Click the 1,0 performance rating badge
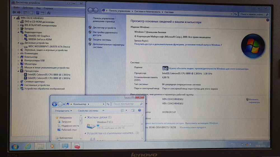The width and height of the screenshot is (280, 157). pyautogui.click(x=165, y=68)
